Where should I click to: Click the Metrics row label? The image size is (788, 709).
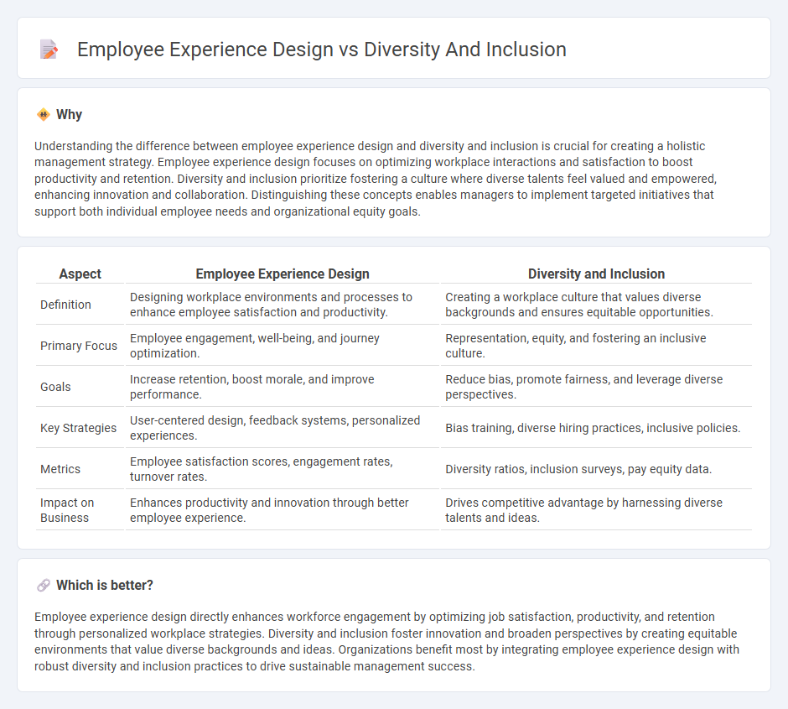click(x=60, y=469)
